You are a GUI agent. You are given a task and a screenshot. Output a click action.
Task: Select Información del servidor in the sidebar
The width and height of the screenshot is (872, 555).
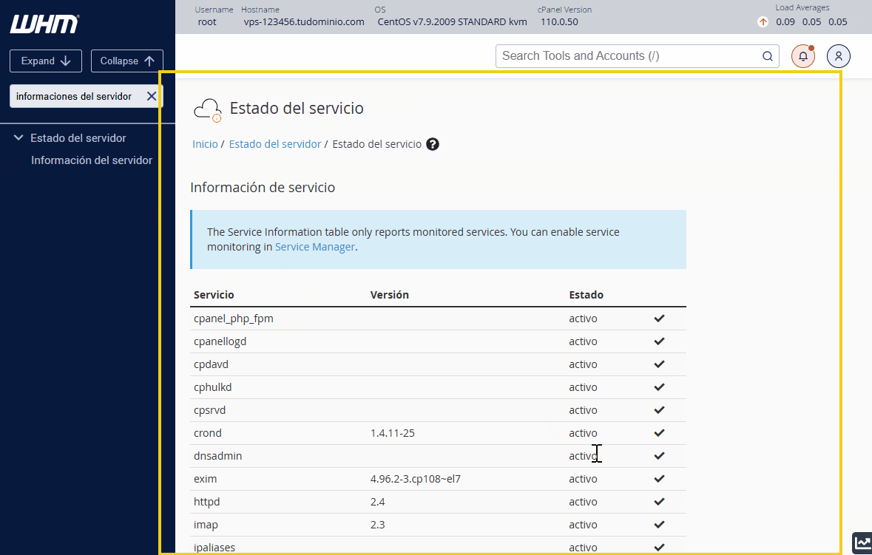point(92,160)
